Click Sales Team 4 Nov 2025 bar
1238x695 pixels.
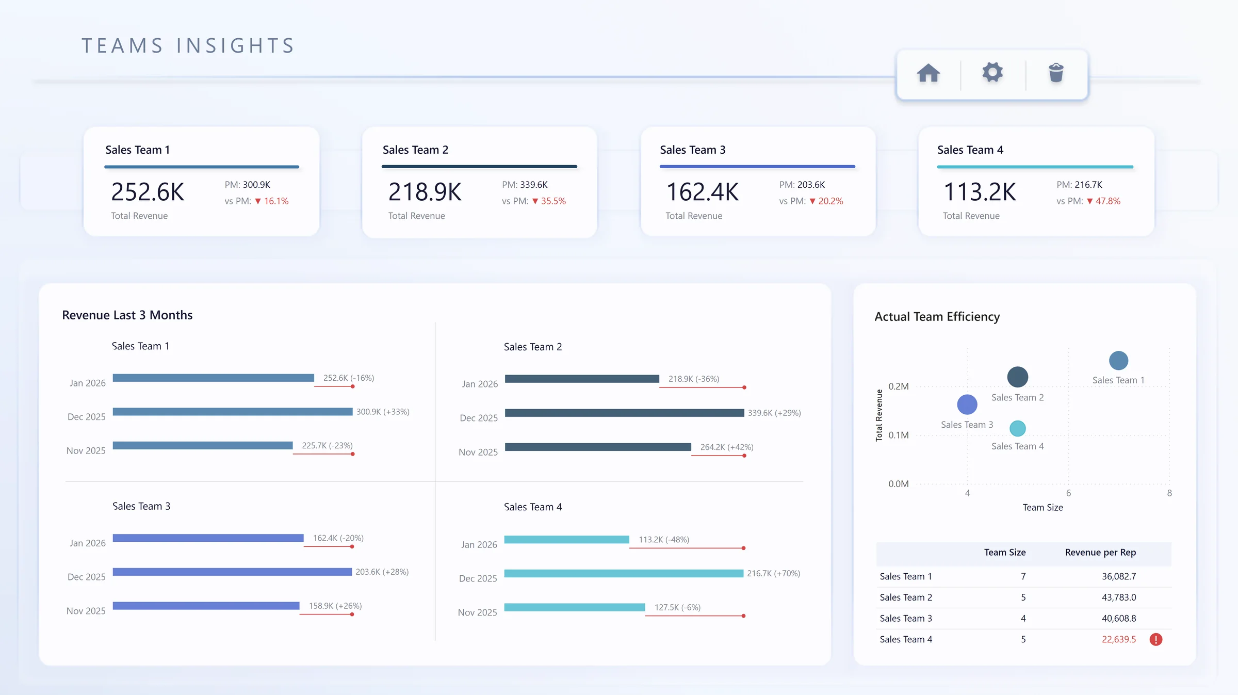point(575,607)
